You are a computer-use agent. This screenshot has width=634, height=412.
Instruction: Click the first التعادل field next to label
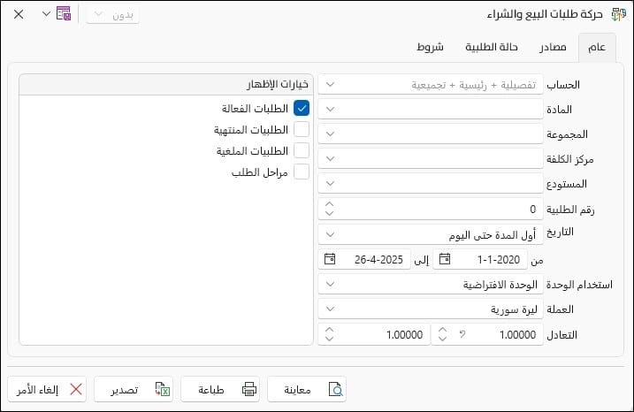(487, 334)
